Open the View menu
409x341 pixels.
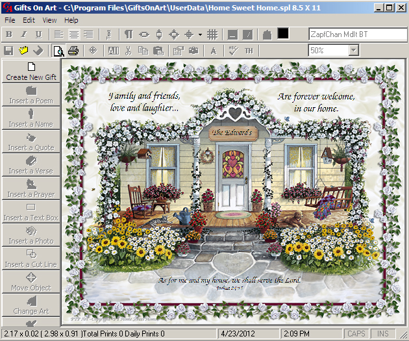[49, 20]
